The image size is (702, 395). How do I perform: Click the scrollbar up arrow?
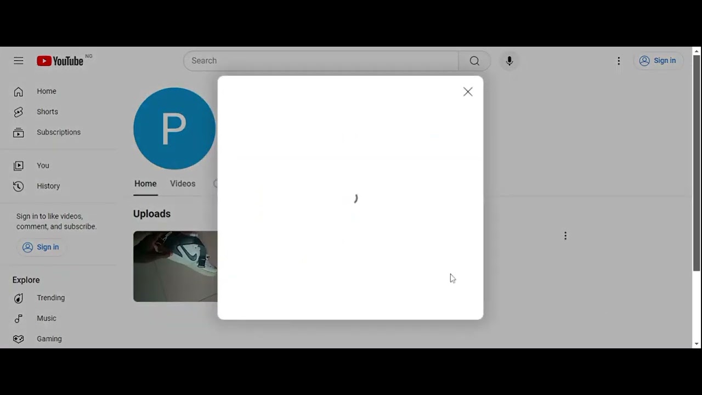click(x=697, y=51)
